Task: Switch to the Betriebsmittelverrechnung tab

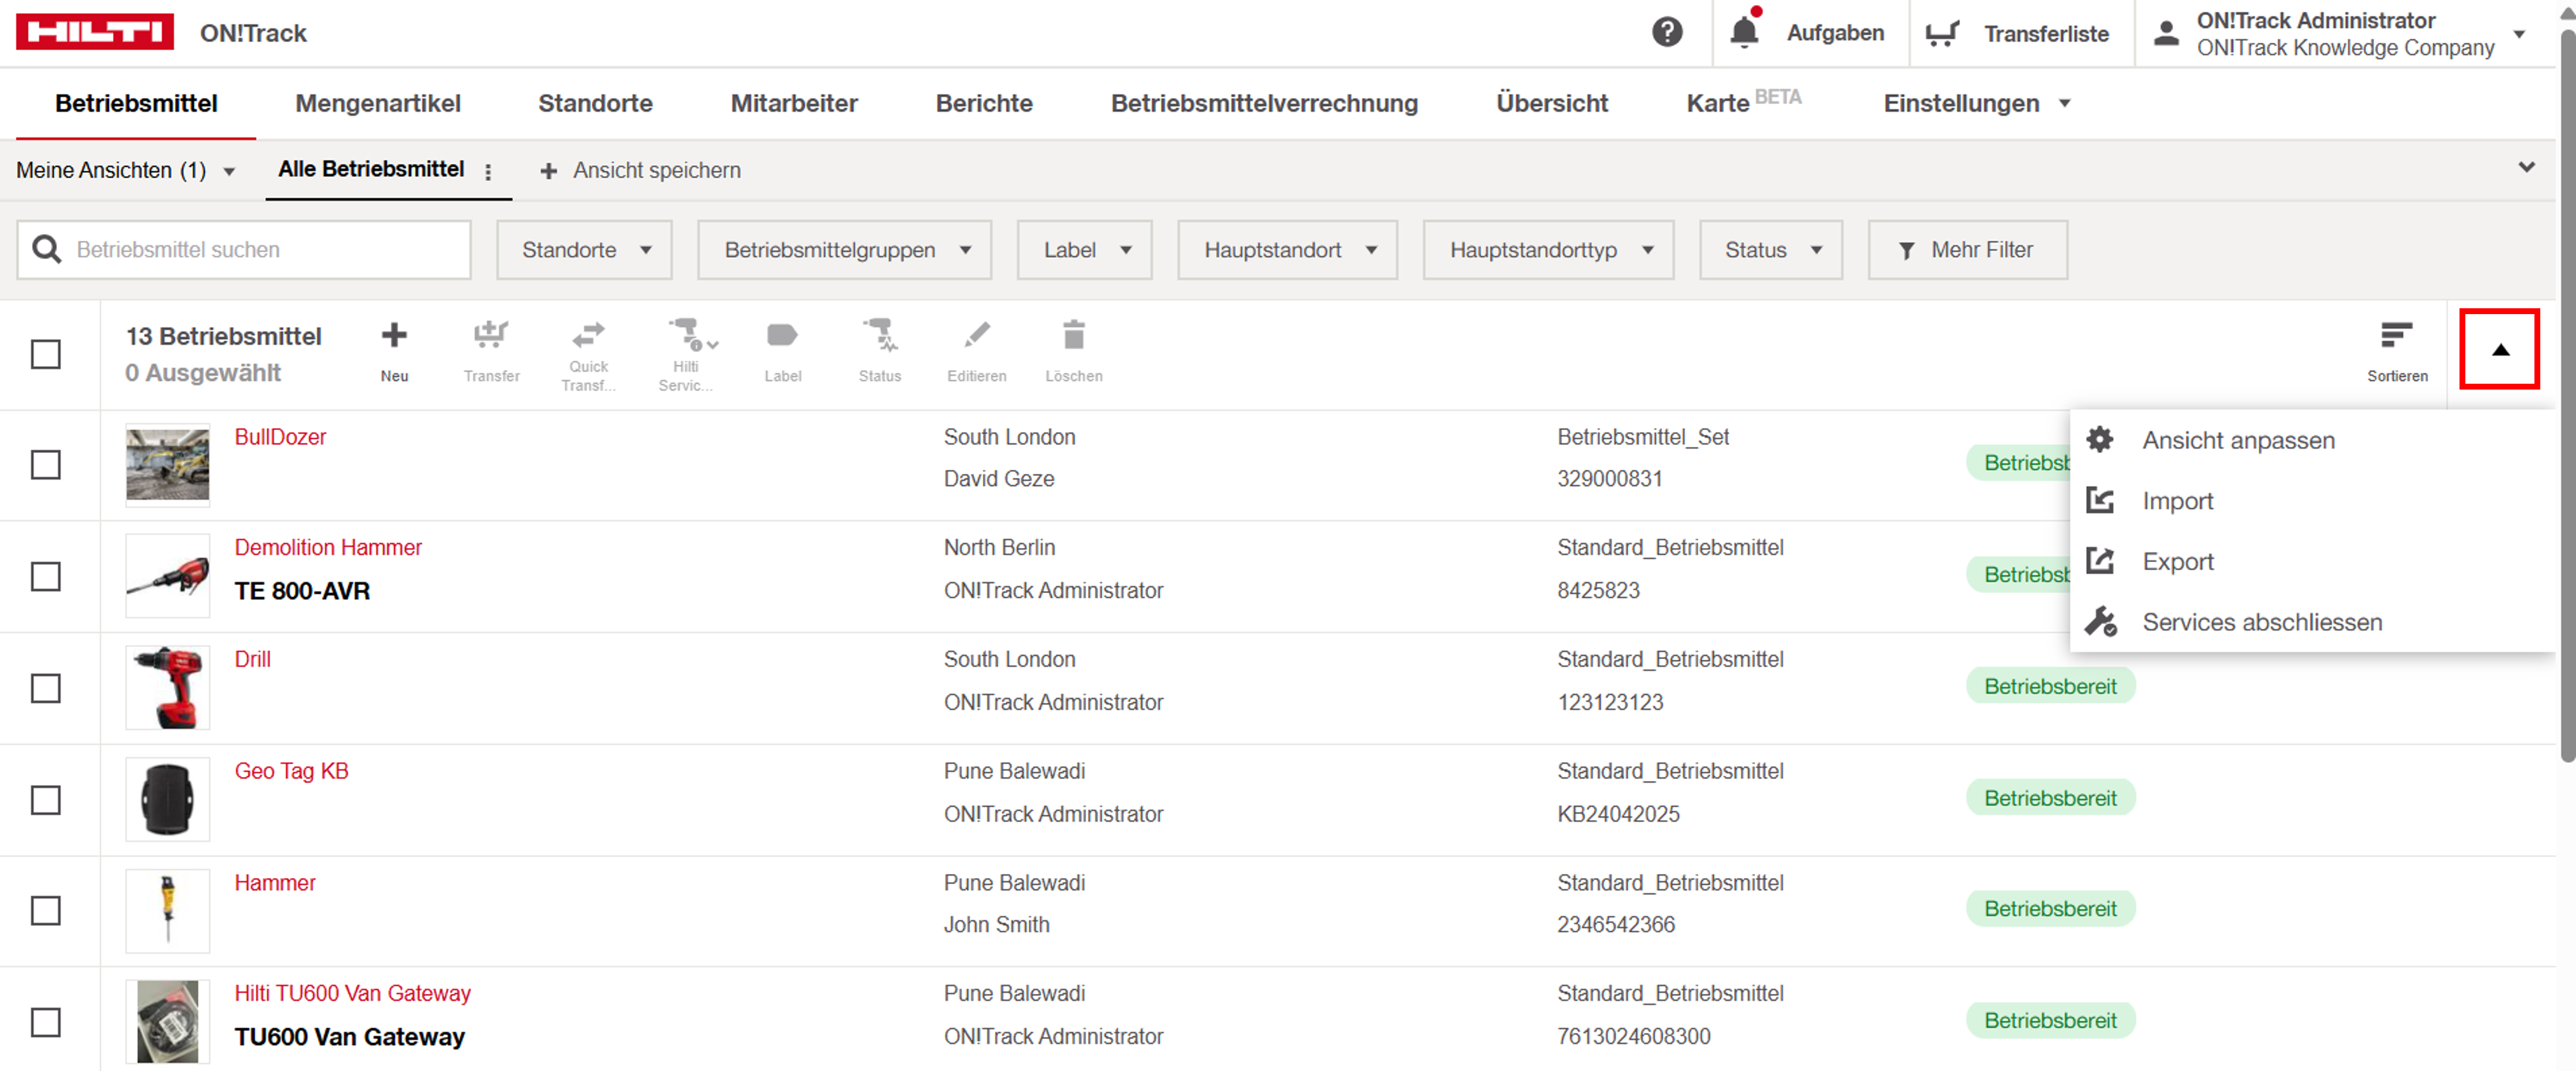Action: pos(1264,103)
